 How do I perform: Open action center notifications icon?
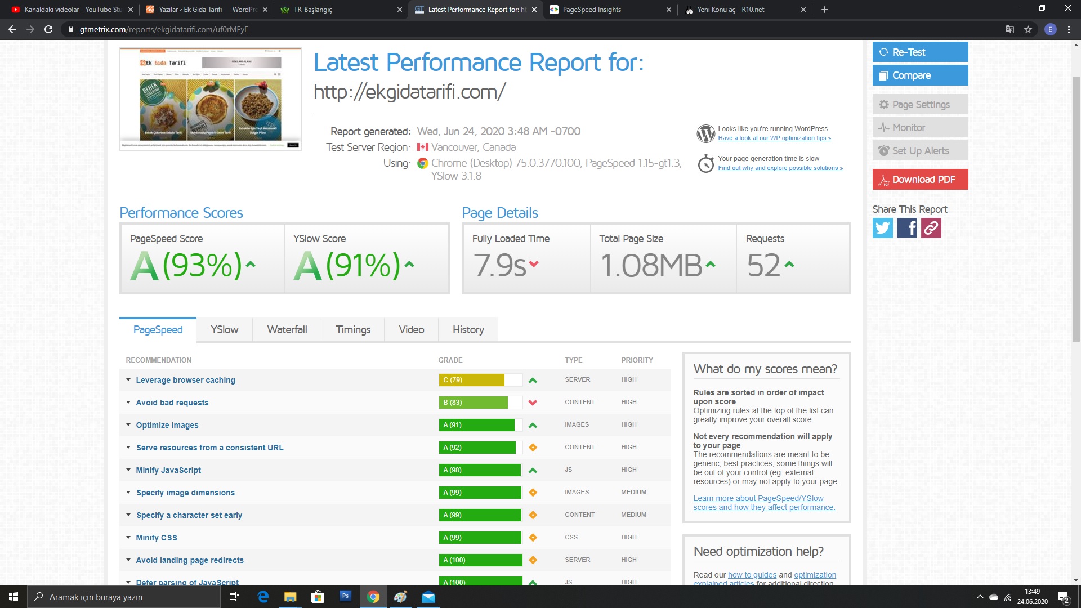(x=1063, y=597)
